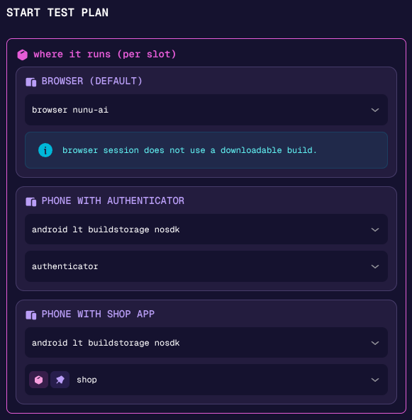Click the devices icon next to PHONE WITH AUTHENTICATOR
This screenshot has width=412, height=420.
coord(30,202)
